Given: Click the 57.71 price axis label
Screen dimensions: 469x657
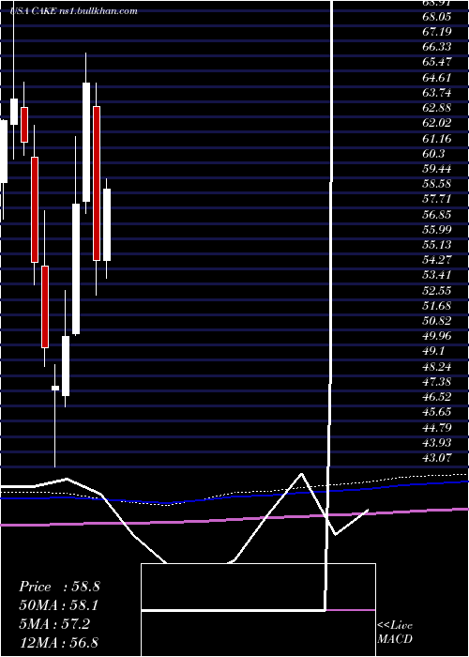Looking at the screenshot, I should pyautogui.click(x=437, y=199).
